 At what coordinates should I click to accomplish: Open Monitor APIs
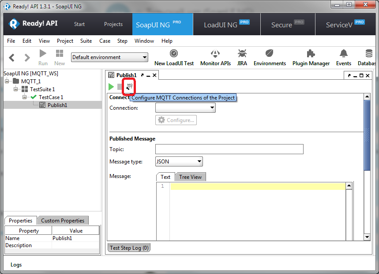click(215, 58)
